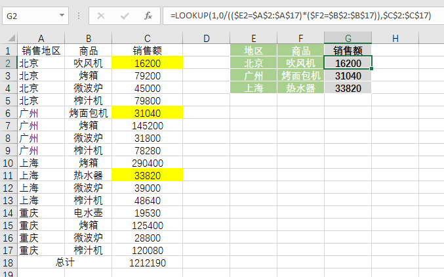This screenshot has height=277, width=444.
Task: Select row 1 header
Action: pos(9,51)
